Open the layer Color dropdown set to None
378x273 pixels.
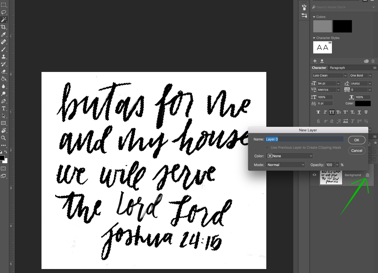(x=289, y=156)
